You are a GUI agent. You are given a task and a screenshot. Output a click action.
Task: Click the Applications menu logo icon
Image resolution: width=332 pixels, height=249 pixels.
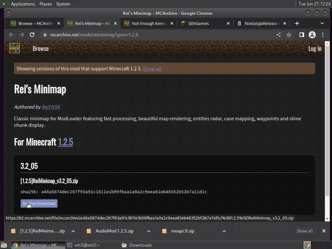(x=5, y=4)
